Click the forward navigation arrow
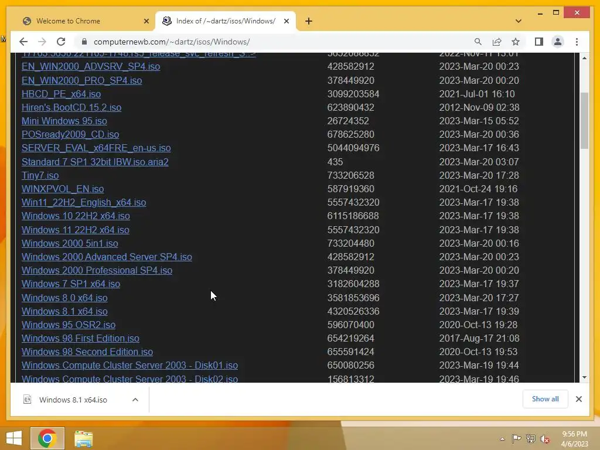Image resolution: width=600 pixels, height=450 pixels. [x=42, y=42]
